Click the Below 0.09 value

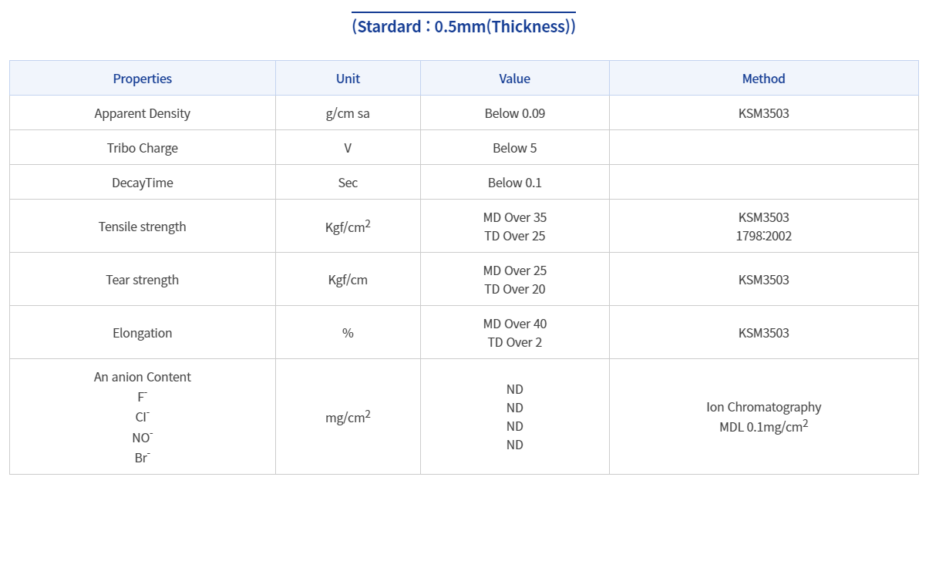click(x=514, y=113)
